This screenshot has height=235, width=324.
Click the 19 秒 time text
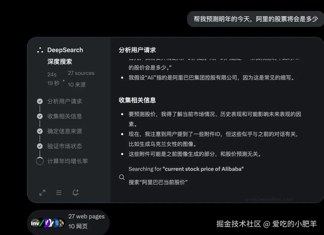pyautogui.click(x=53, y=83)
